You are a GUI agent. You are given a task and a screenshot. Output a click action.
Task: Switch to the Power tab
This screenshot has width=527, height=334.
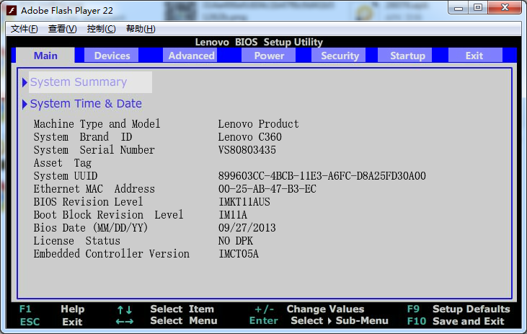269,56
